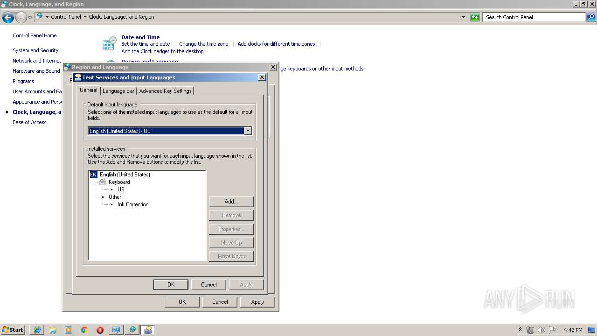Go to Control Panel Home

tap(35, 35)
